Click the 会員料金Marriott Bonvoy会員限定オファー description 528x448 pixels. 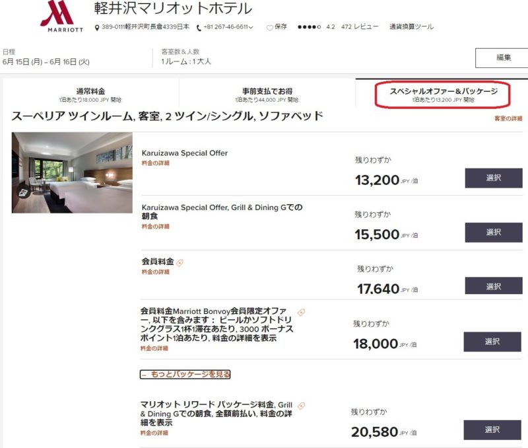pos(216,324)
